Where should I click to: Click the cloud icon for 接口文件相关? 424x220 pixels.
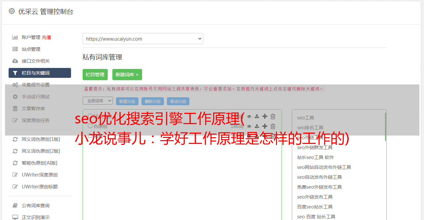coord(15,61)
